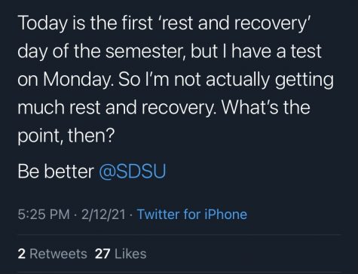Viewport: 358px width, 274px height.
Task: Select the word Likes label
Action: (130, 254)
